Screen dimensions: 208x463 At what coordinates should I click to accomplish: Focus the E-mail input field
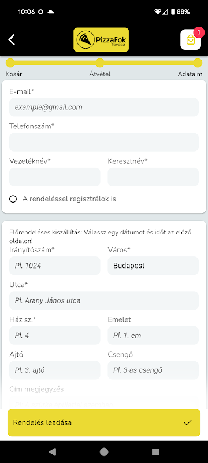(104, 107)
